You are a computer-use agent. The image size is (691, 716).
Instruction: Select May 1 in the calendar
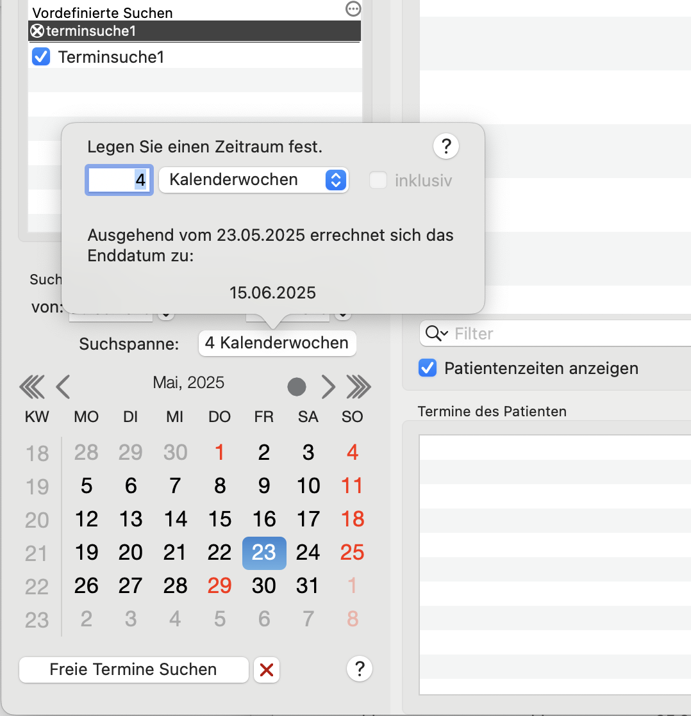[x=219, y=453]
